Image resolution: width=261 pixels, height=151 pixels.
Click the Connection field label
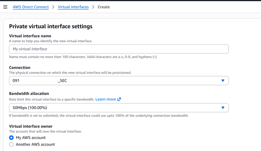(x=19, y=67)
